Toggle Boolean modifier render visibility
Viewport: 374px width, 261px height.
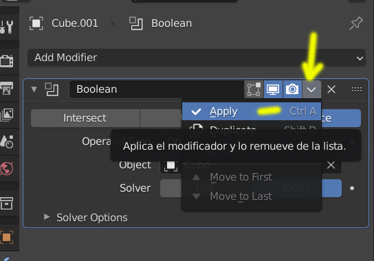pos(292,89)
